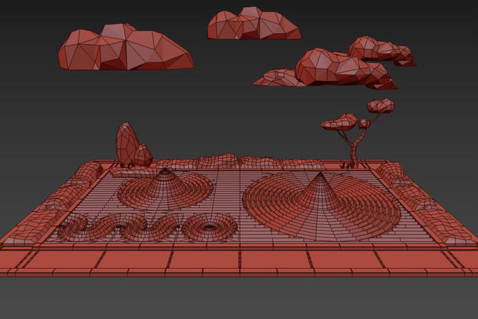The image size is (478, 319).
Task: Click the smaller rock beside the tall rock
Action: [x=143, y=156]
